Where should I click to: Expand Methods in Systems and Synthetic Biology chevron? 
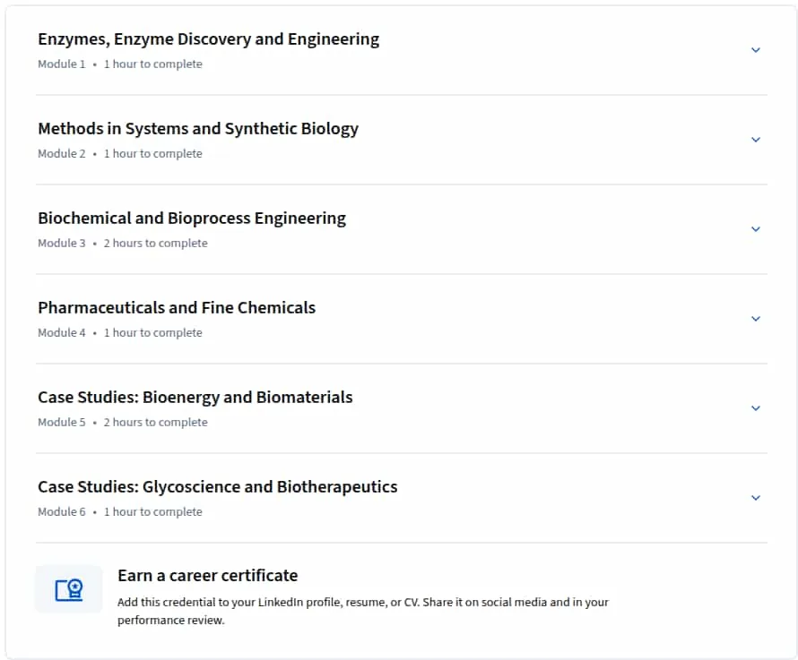[755, 140]
